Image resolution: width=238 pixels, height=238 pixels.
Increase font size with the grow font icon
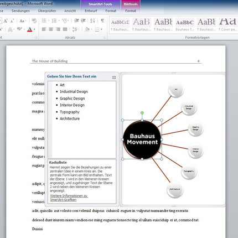click(6, 21)
